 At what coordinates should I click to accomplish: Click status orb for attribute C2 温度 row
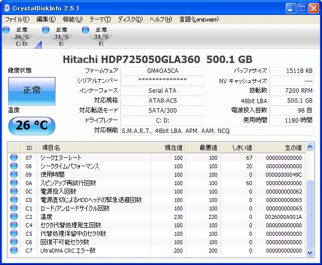14,217
